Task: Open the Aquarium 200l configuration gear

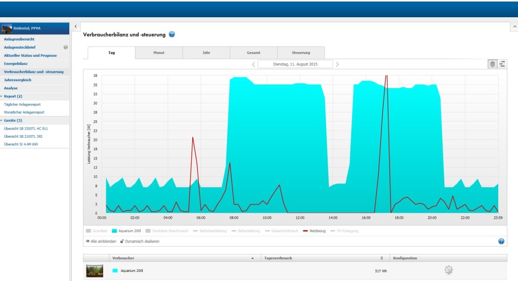Action: click(x=448, y=270)
